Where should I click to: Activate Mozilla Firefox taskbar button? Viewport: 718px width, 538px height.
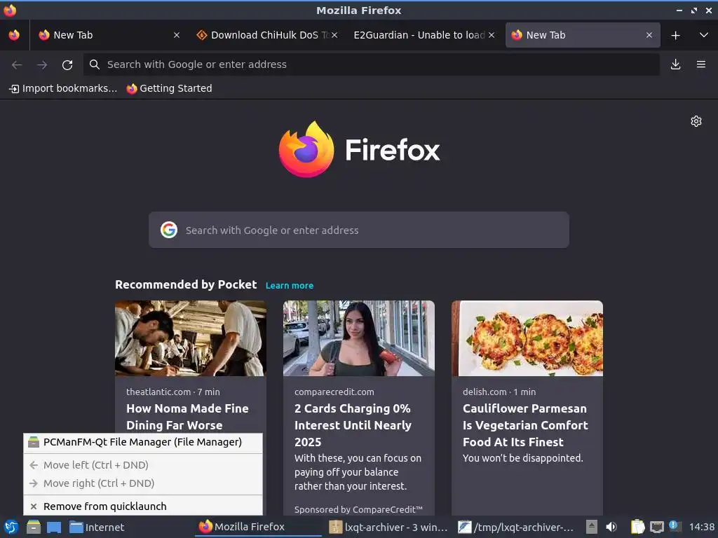(x=259, y=527)
